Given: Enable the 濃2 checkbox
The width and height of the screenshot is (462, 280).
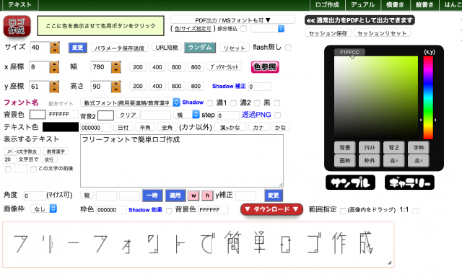Looking at the screenshot, I should tap(257, 103).
